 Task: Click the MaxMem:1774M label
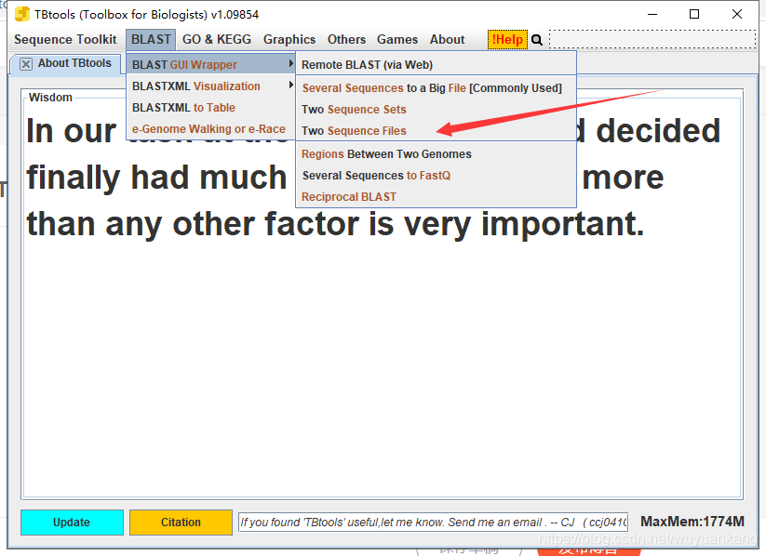tap(692, 522)
